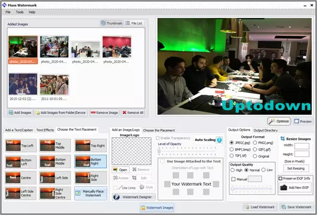Switch to Thumbnails view
This screenshot has height=215, width=317.
tap(112, 23)
